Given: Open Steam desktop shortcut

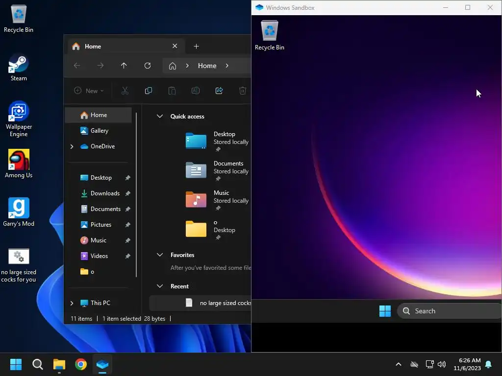Looking at the screenshot, I should 19,68.
